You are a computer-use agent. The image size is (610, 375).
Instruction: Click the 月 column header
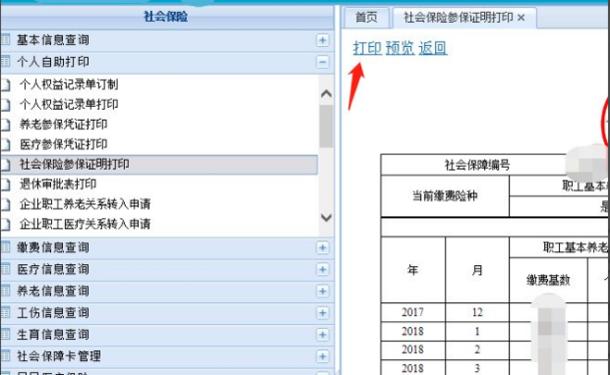[x=477, y=270]
